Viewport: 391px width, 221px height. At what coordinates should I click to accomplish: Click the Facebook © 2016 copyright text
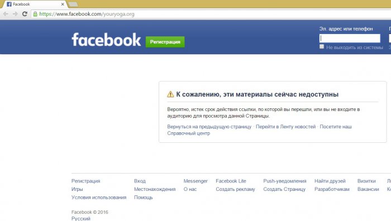[90, 212]
